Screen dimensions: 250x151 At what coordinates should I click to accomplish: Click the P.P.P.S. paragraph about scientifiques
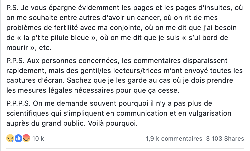click(119, 113)
